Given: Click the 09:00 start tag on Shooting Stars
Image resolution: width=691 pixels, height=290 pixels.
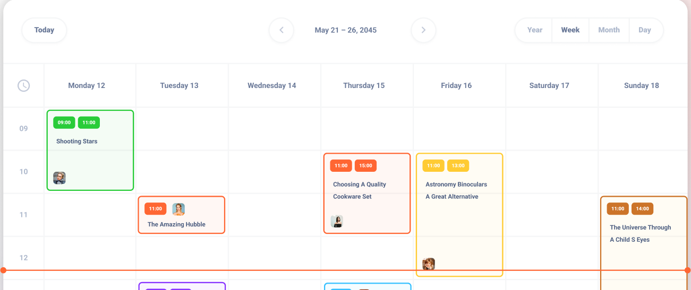Looking at the screenshot, I should pos(64,123).
